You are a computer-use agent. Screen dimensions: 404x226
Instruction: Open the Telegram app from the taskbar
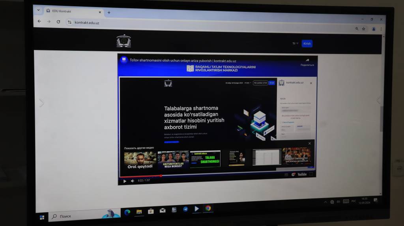click(185, 209)
